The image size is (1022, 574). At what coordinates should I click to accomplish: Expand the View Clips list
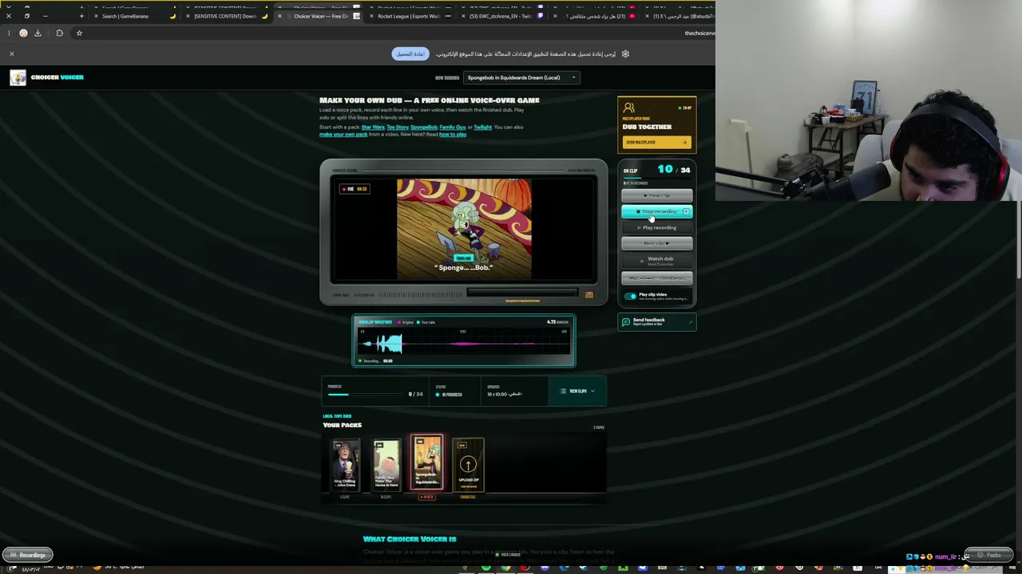577,391
